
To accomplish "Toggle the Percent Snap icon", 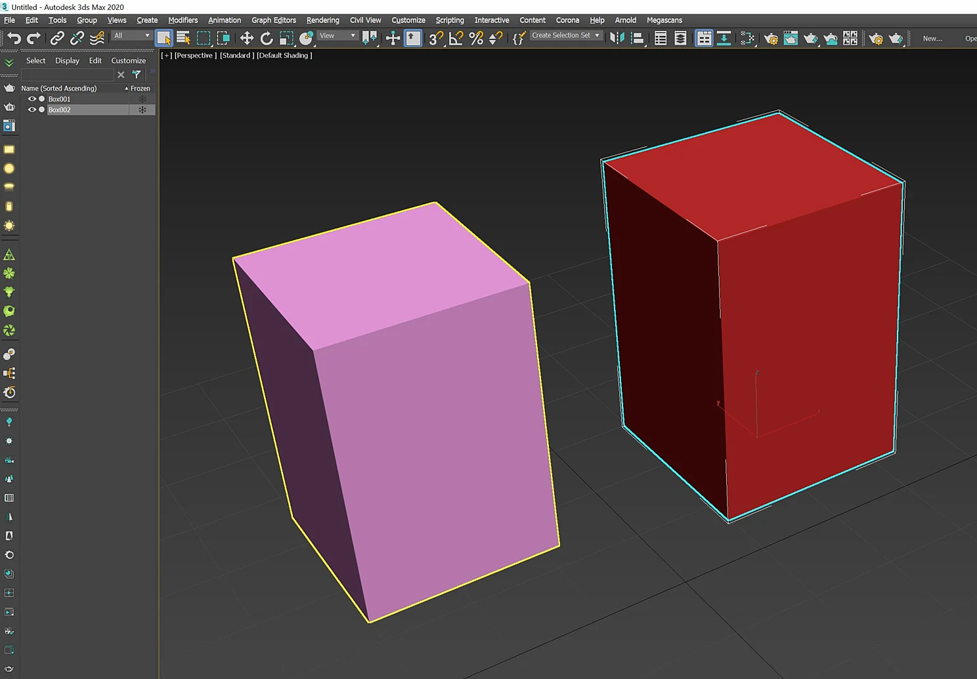I will pos(476,39).
